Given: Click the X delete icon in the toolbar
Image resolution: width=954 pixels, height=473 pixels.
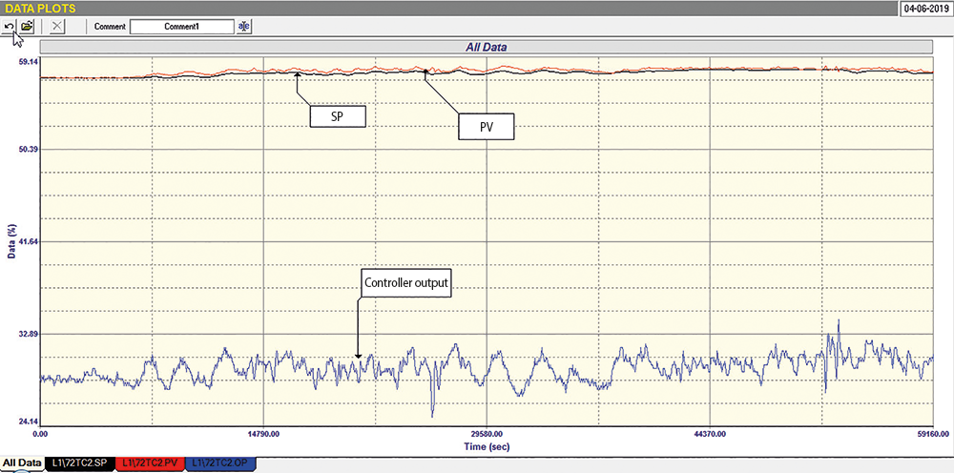Looking at the screenshot, I should tap(56, 26).
